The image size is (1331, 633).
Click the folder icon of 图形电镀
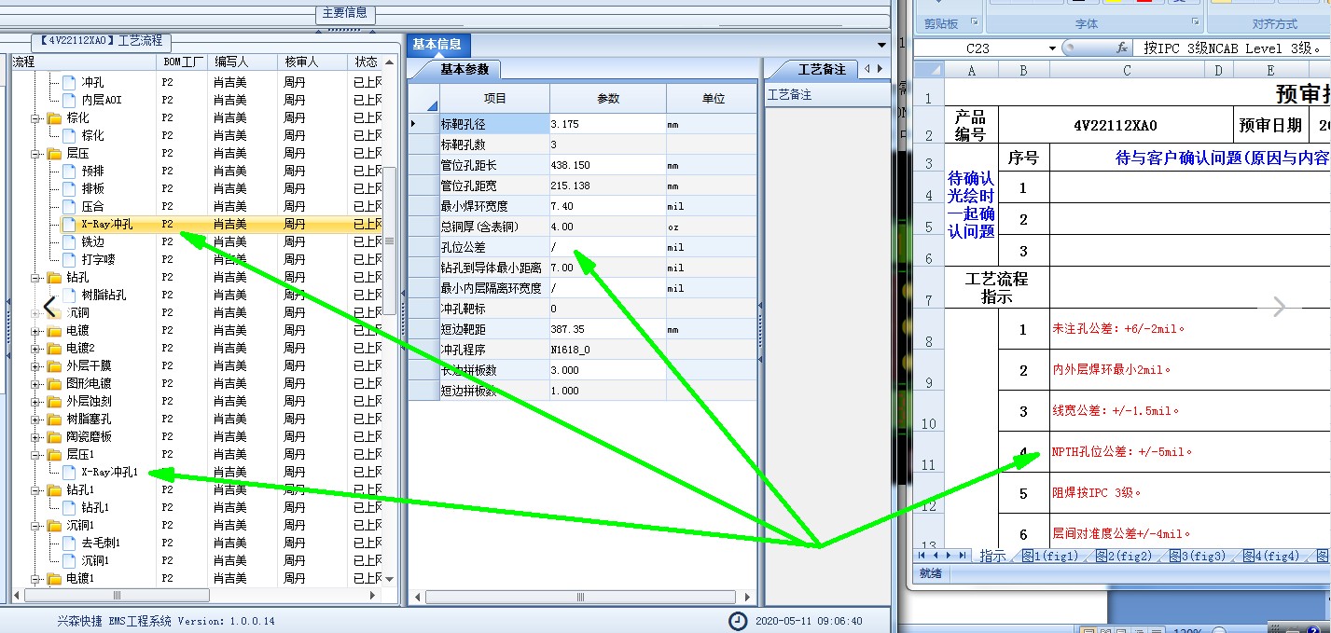54,383
